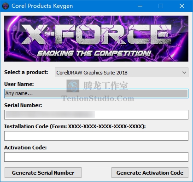
Task: Select the Installation Code text box
Action: (96, 136)
